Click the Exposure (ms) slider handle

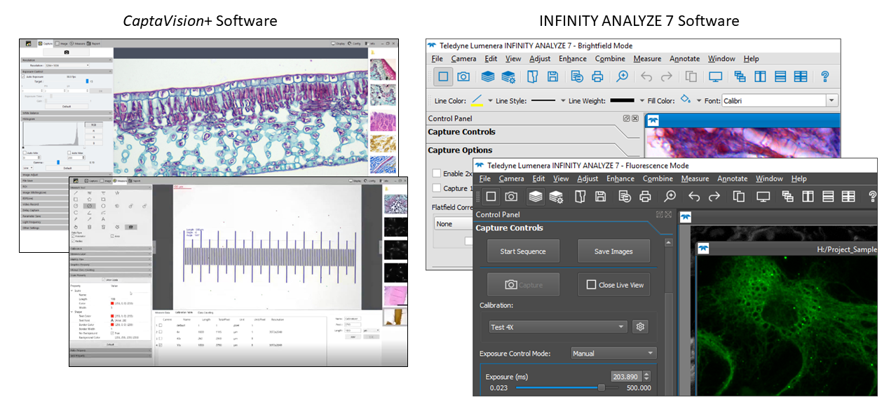point(601,387)
